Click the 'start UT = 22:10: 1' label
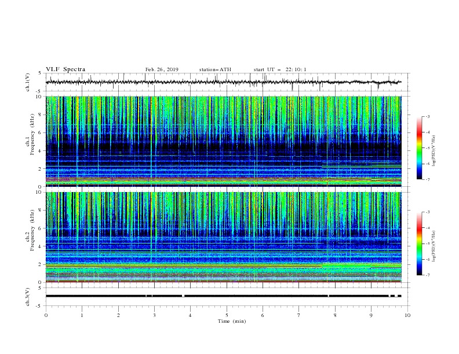The image size is (459, 354). (x=280, y=69)
